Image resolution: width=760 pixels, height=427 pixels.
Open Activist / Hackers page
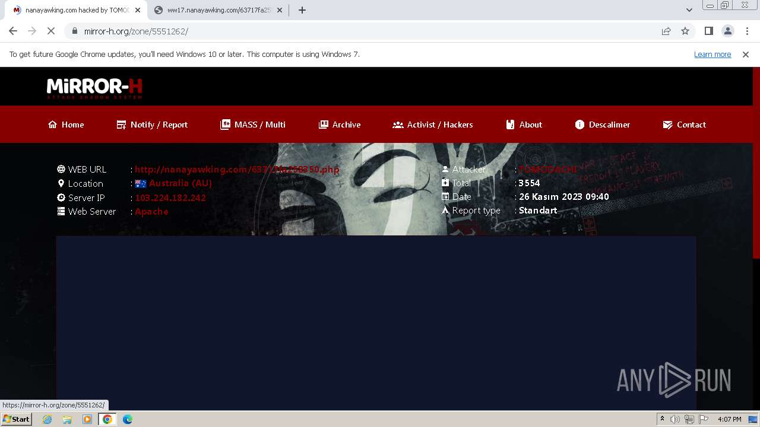433,125
